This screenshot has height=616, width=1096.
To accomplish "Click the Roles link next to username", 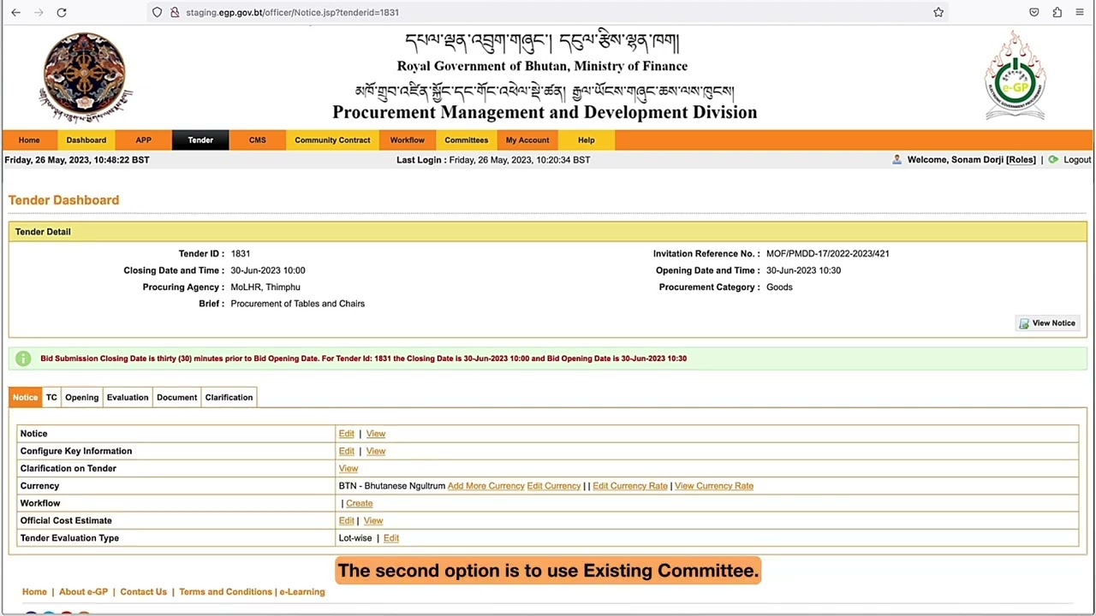I will click(1021, 160).
